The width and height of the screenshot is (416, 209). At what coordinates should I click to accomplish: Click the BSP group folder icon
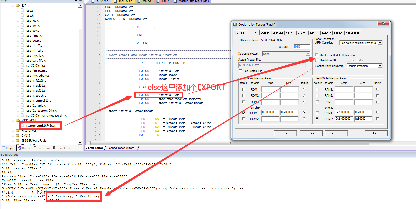coord(18,5)
